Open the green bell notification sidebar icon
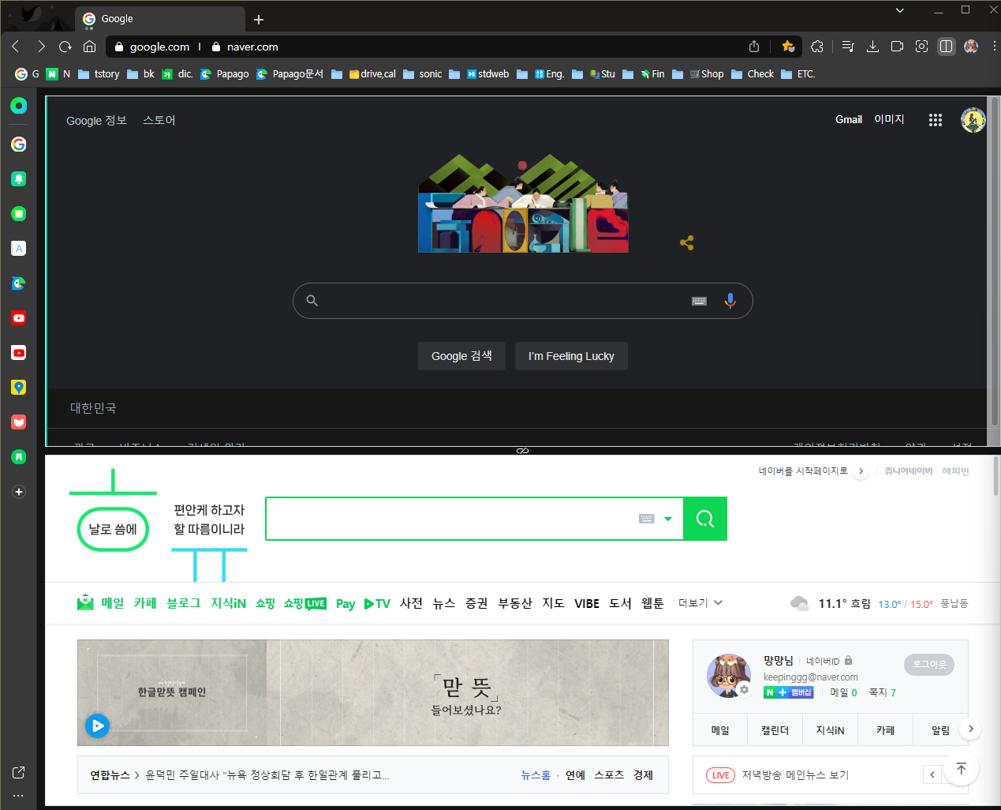Viewport: 1001px width, 810px height. point(19,179)
